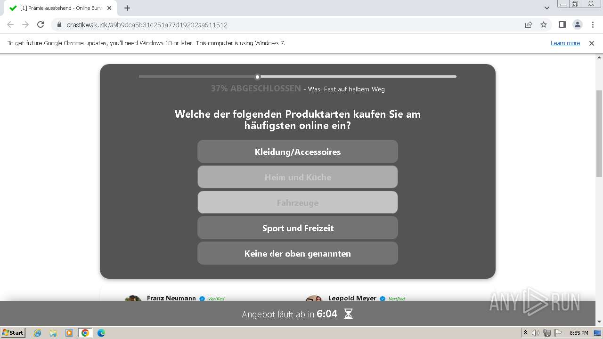Click the survey question heading
Image resolution: width=603 pixels, height=339 pixels.
[x=298, y=120]
